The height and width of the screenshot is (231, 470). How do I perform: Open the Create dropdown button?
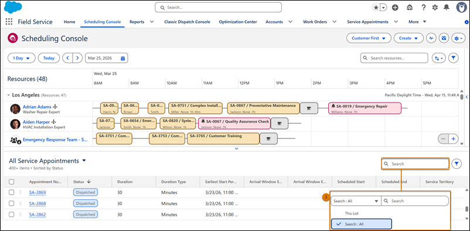pos(408,38)
